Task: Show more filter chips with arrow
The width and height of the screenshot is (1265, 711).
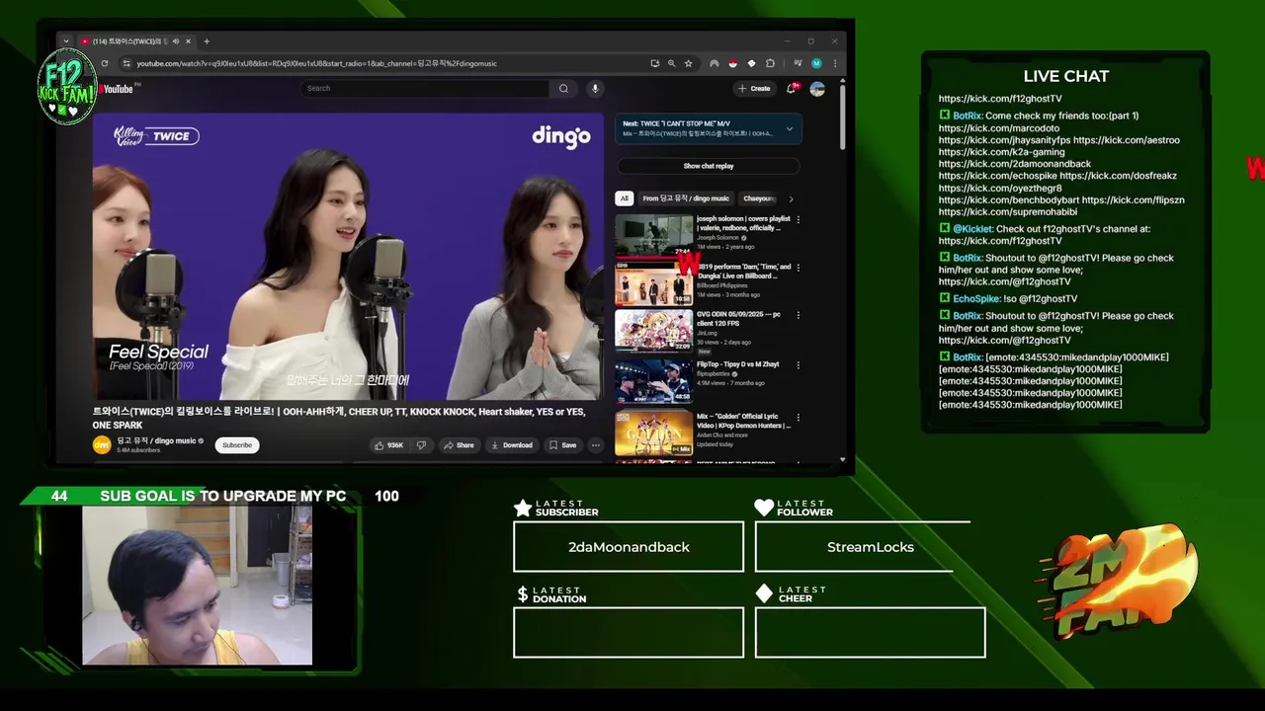Action: pyautogui.click(x=791, y=198)
